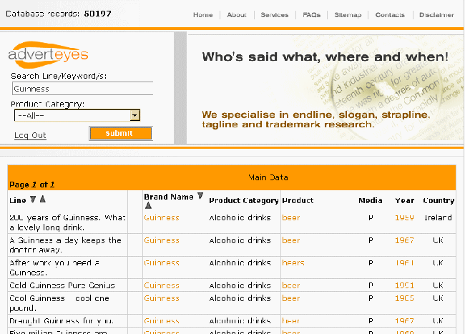
Task: Sort Brand Name descending arrow
Action: click(200, 196)
